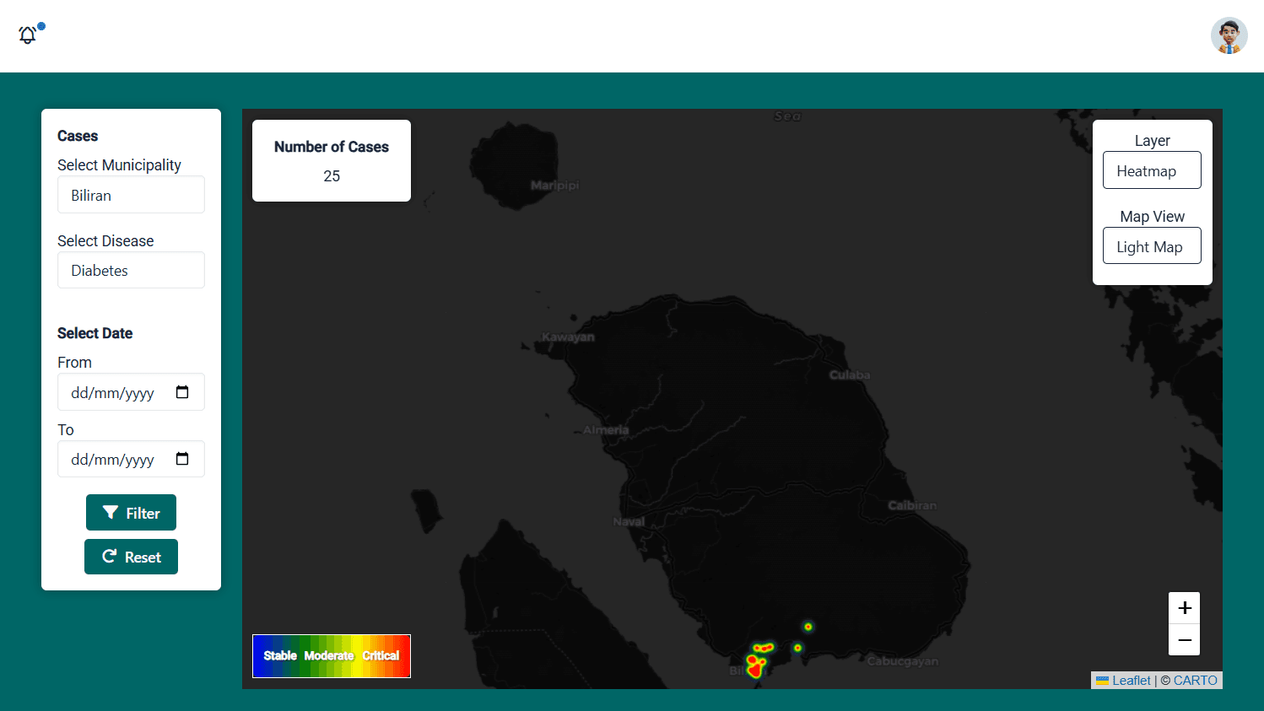Open the Leaflet attribution link
Screen dimensions: 1264x711
(x=1123, y=681)
